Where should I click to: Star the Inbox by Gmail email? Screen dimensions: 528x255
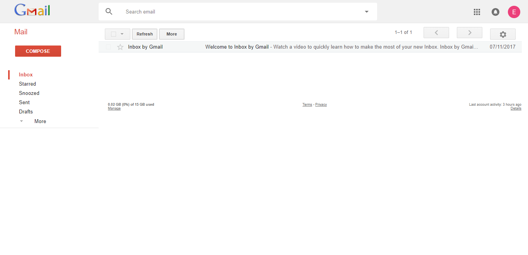(x=120, y=47)
